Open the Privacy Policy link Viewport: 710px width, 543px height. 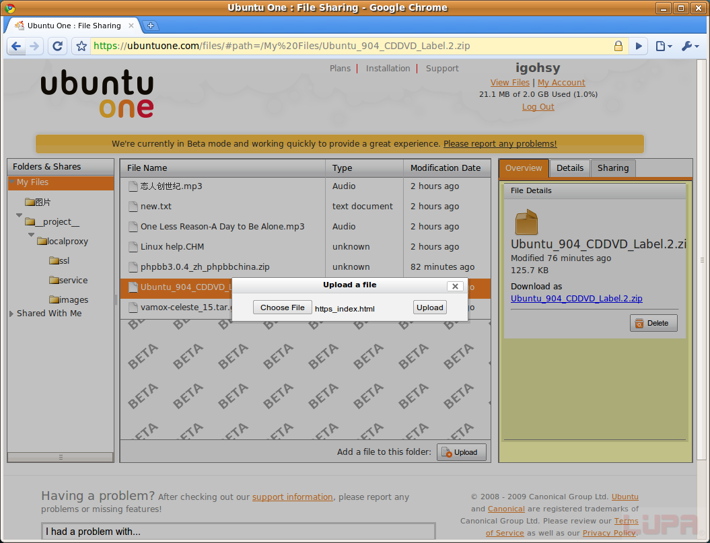pos(609,533)
